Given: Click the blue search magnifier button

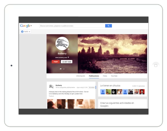Looking at the screenshot, I should tap(109, 26).
